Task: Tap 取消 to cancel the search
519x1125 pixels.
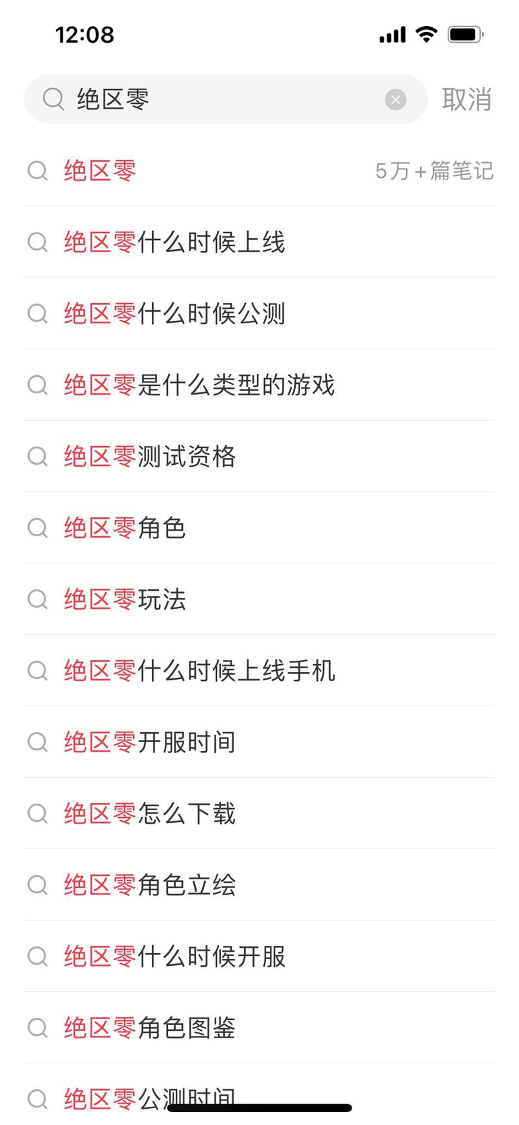Action: tap(467, 99)
